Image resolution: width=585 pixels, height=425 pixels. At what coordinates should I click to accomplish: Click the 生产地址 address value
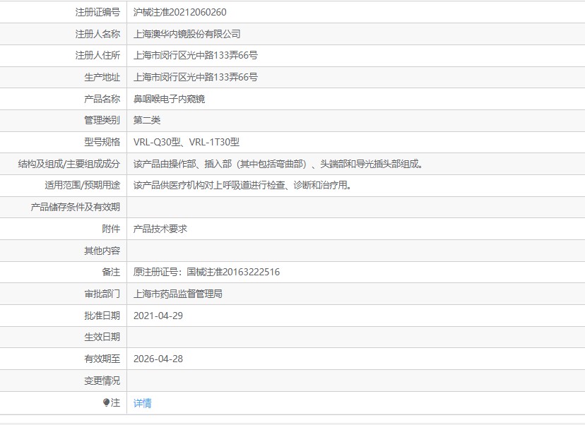196,77
